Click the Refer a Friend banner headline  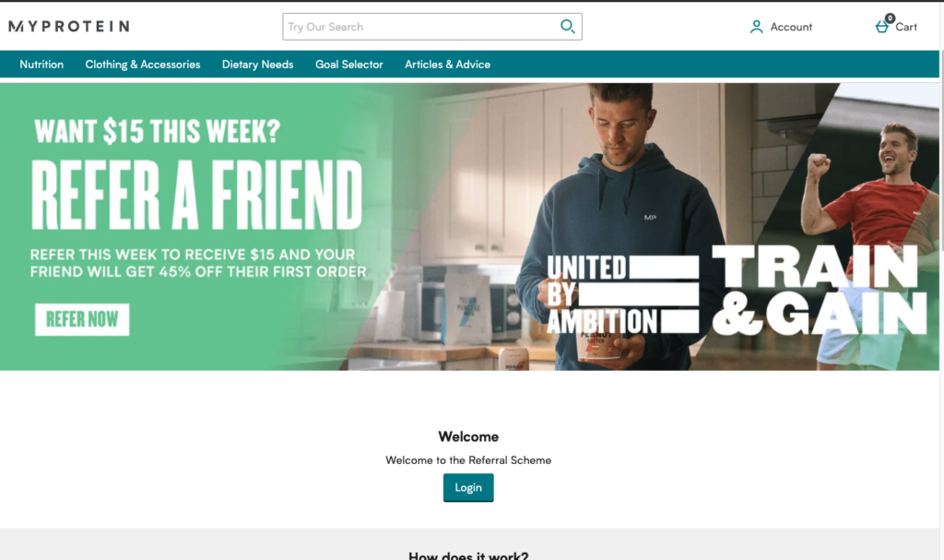pyautogui.click(x=197, y=195)
